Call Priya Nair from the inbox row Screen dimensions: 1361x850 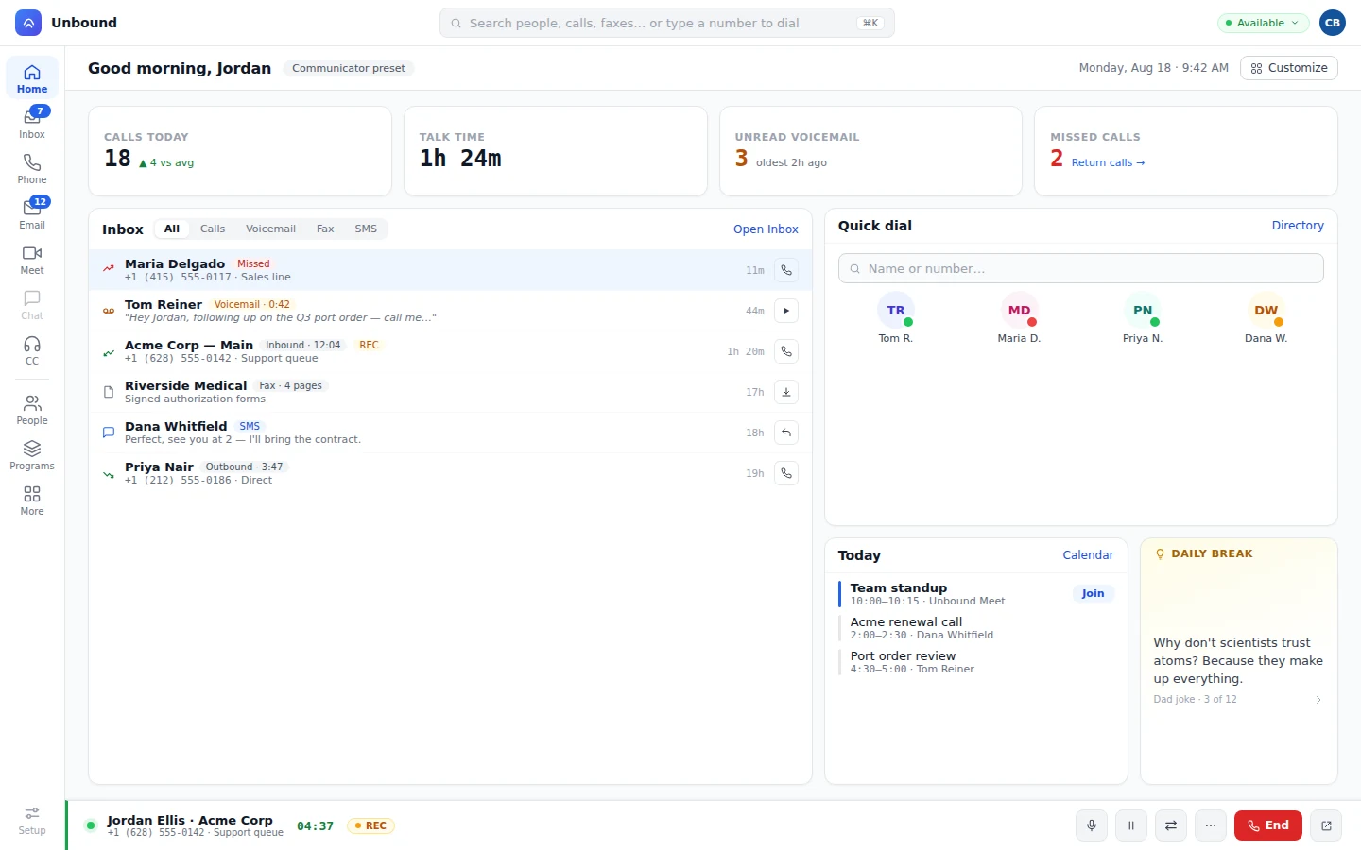pos(786,473)
